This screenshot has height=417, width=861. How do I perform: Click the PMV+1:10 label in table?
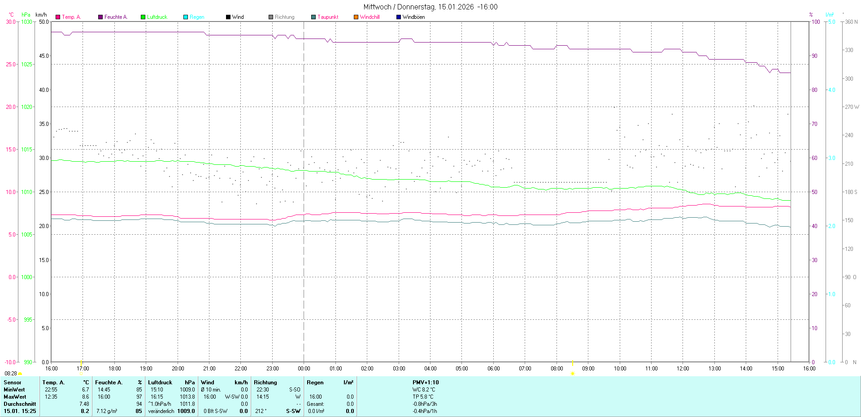click(426, 383)
